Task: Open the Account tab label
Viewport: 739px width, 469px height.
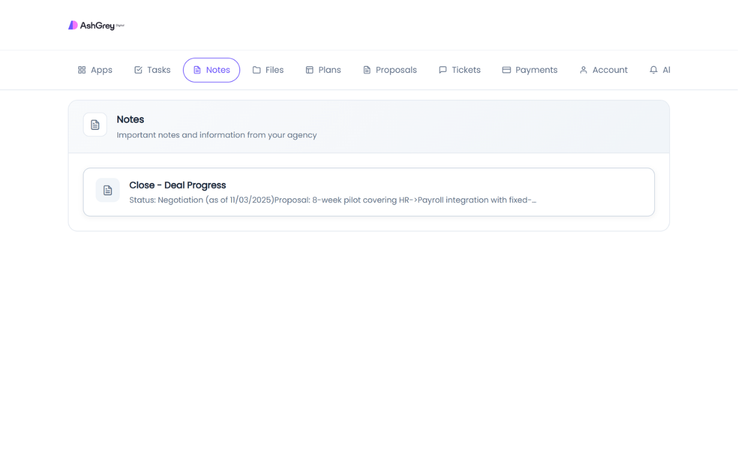Action: pos(610,70)
